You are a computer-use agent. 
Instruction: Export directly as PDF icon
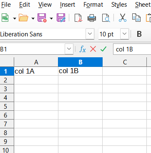click(78, 18)
